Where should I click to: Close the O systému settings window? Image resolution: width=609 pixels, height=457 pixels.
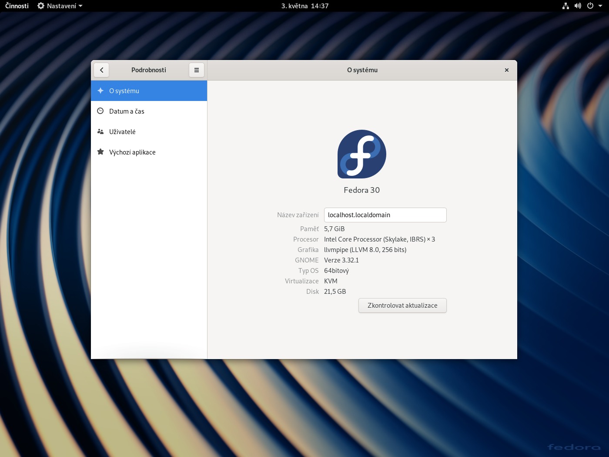point(506,70)
